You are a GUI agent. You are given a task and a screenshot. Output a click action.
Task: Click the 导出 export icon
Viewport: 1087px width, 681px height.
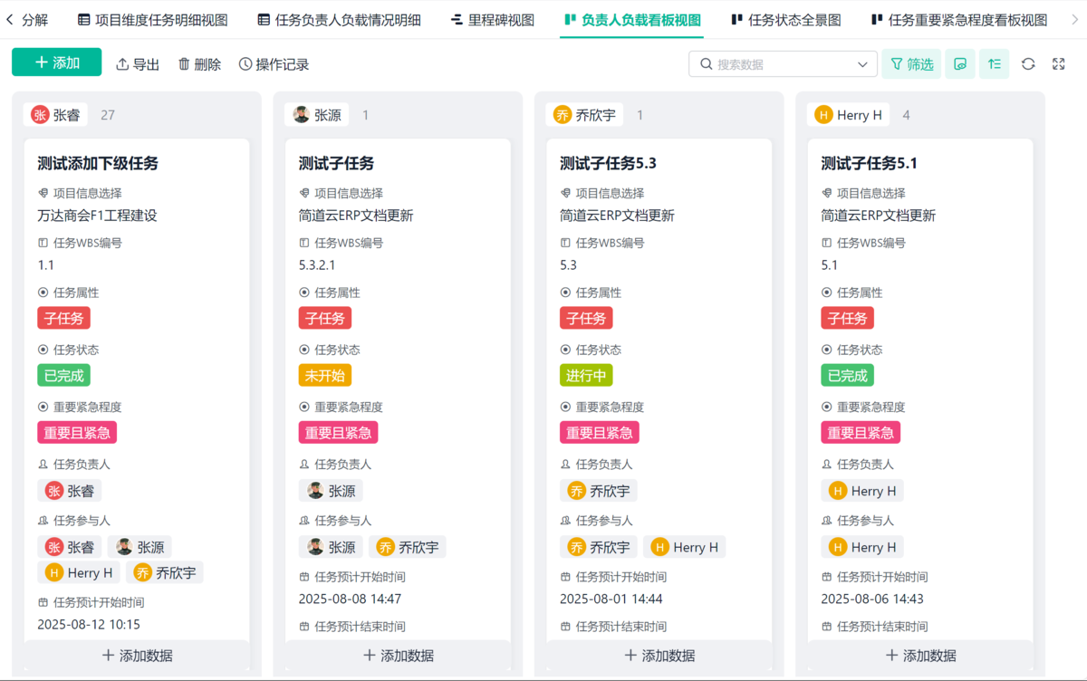[x=123, y=64]
